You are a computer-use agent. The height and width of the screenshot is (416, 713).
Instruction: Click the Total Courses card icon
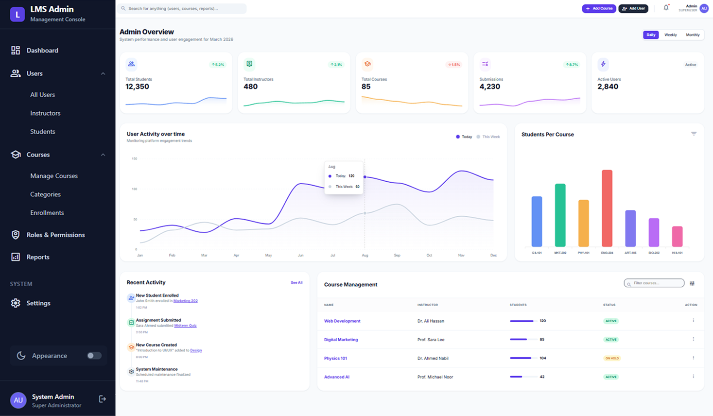367,64
